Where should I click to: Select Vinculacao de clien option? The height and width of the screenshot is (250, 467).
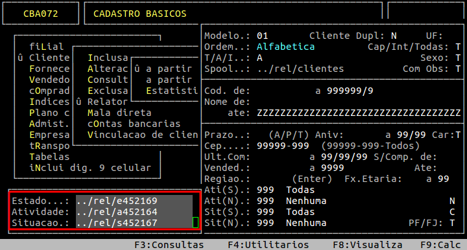click(x=143, y=135)
